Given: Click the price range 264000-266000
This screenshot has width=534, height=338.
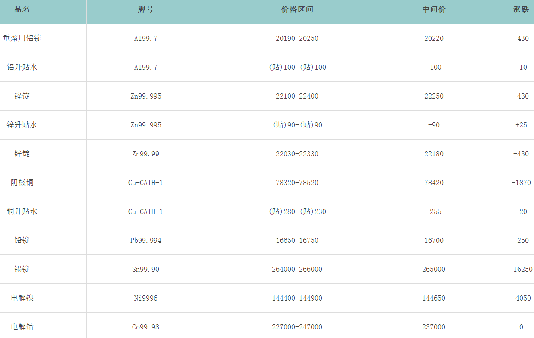Looking at the screenshot, I should click(297, 269).
